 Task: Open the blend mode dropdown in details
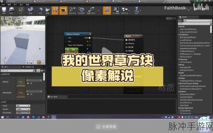point(23,109)
